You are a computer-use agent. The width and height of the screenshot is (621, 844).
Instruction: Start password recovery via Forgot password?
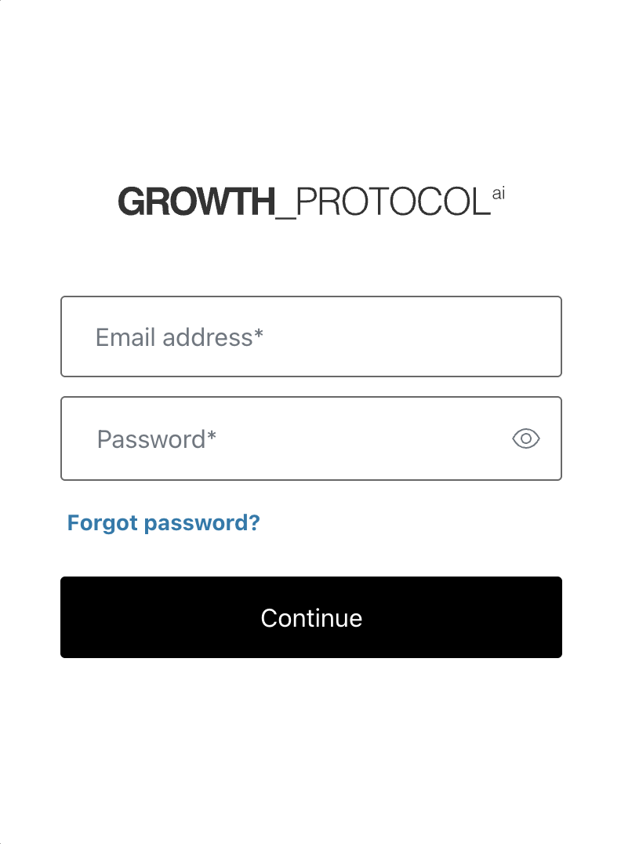[x=163, y=522]
